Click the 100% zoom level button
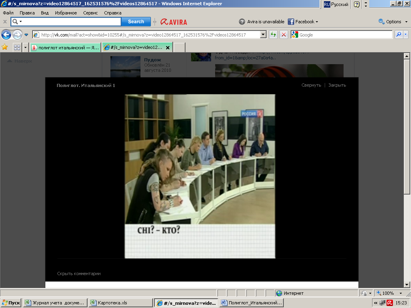The height and width of the screenshot is (308, 411). tap(385, 293)
